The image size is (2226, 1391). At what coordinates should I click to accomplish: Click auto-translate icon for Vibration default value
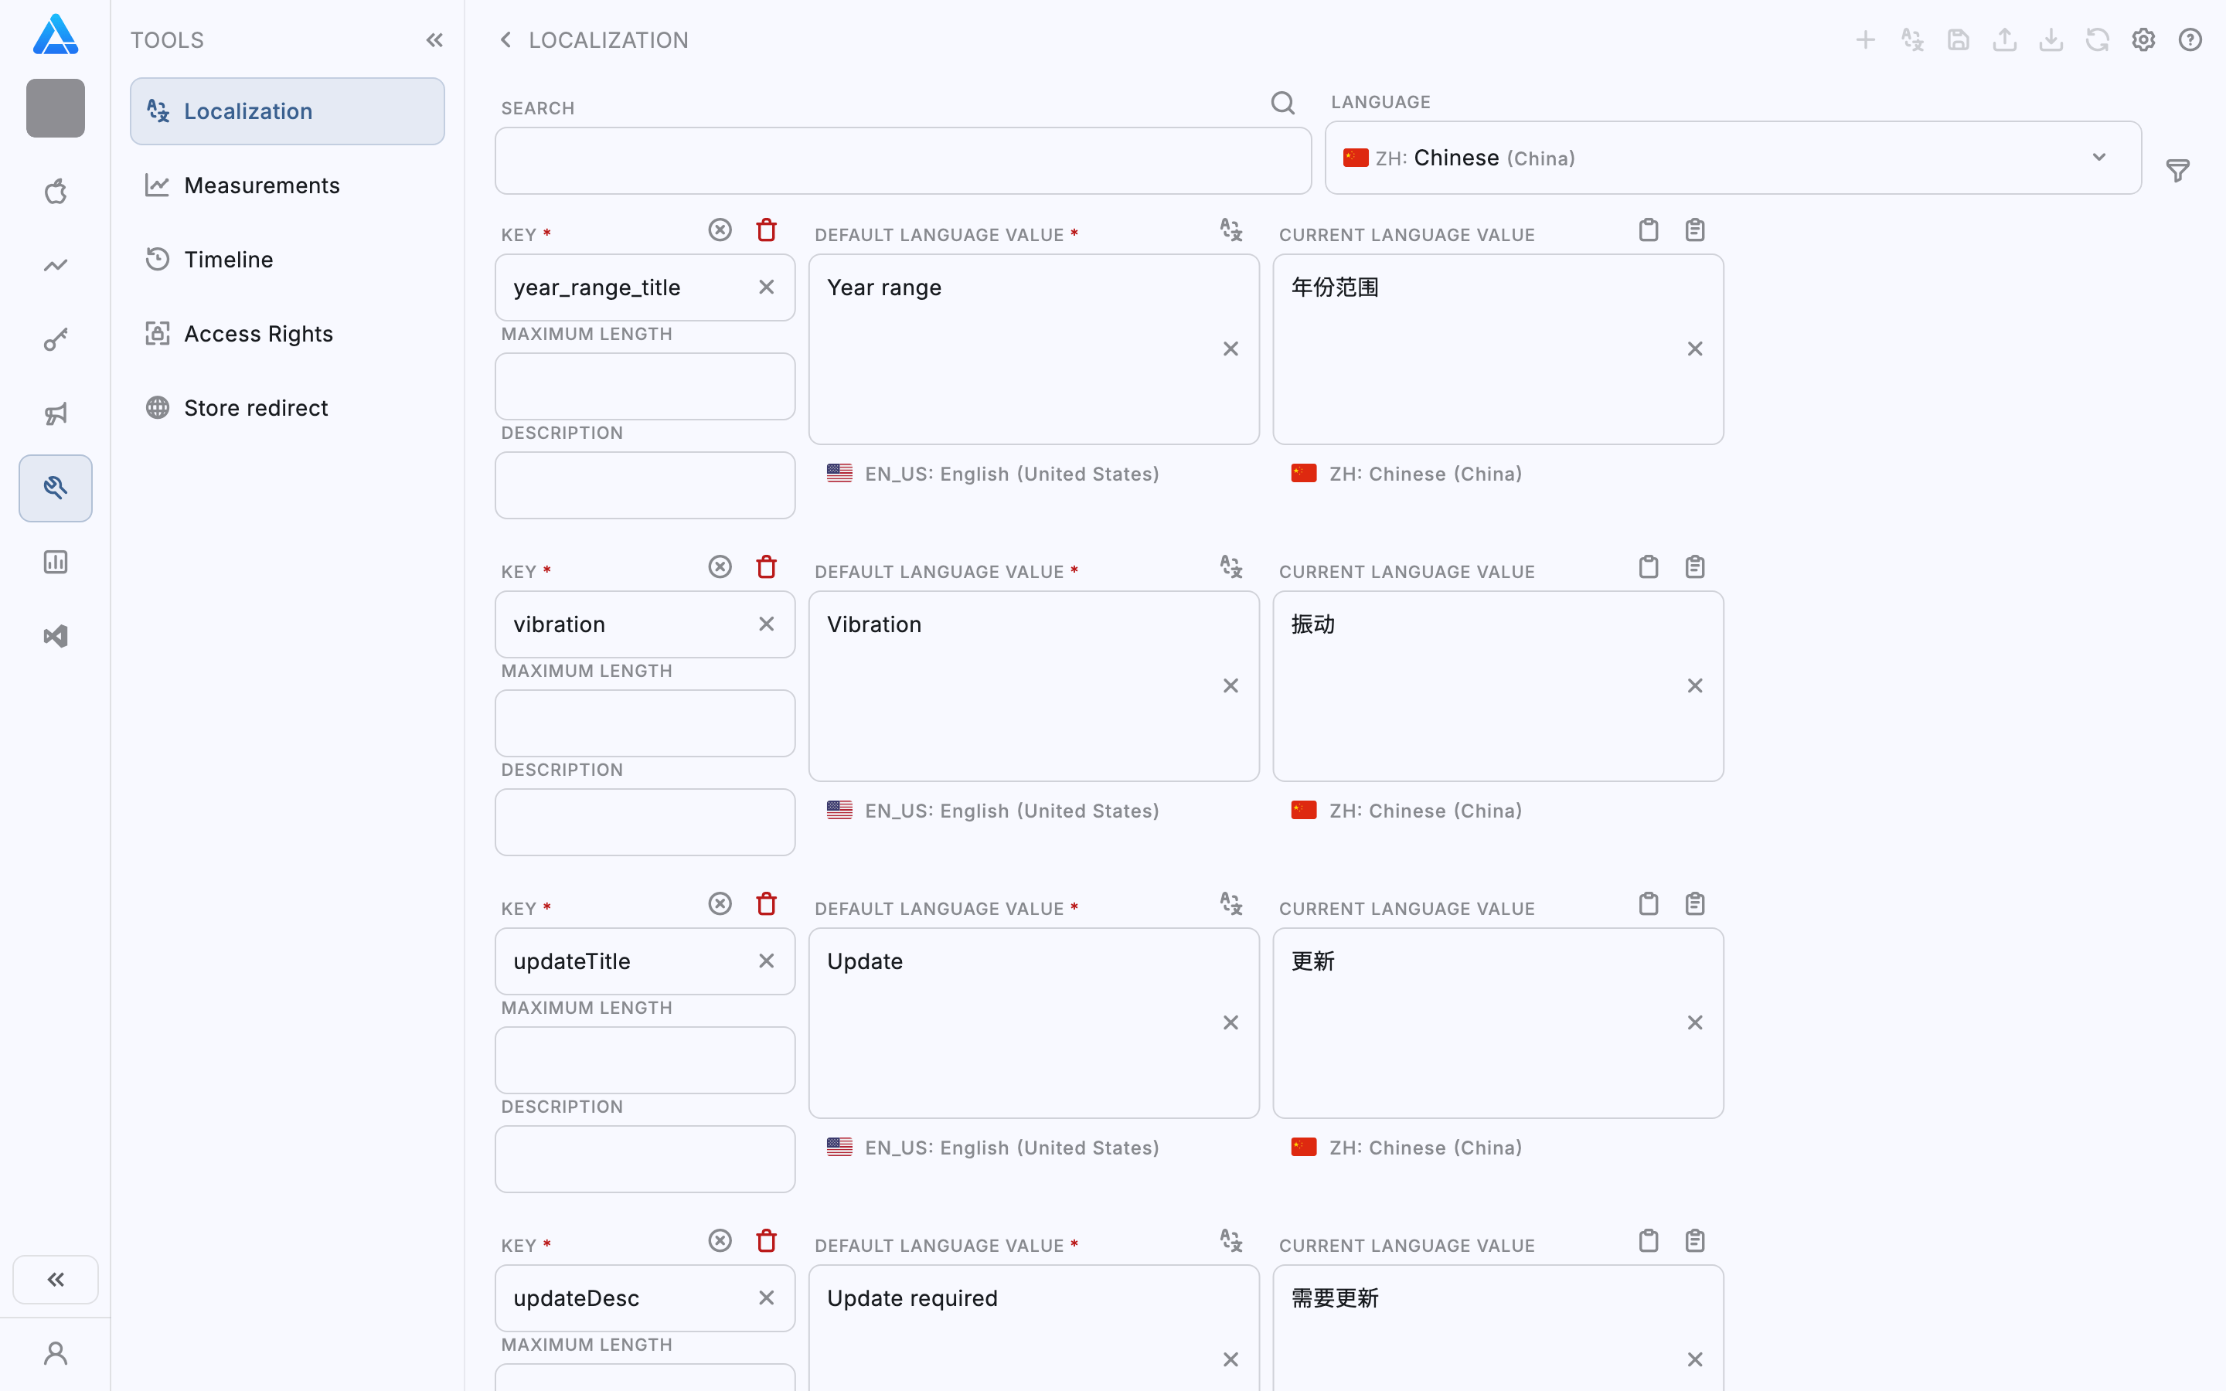click(x=1230, y=566)
